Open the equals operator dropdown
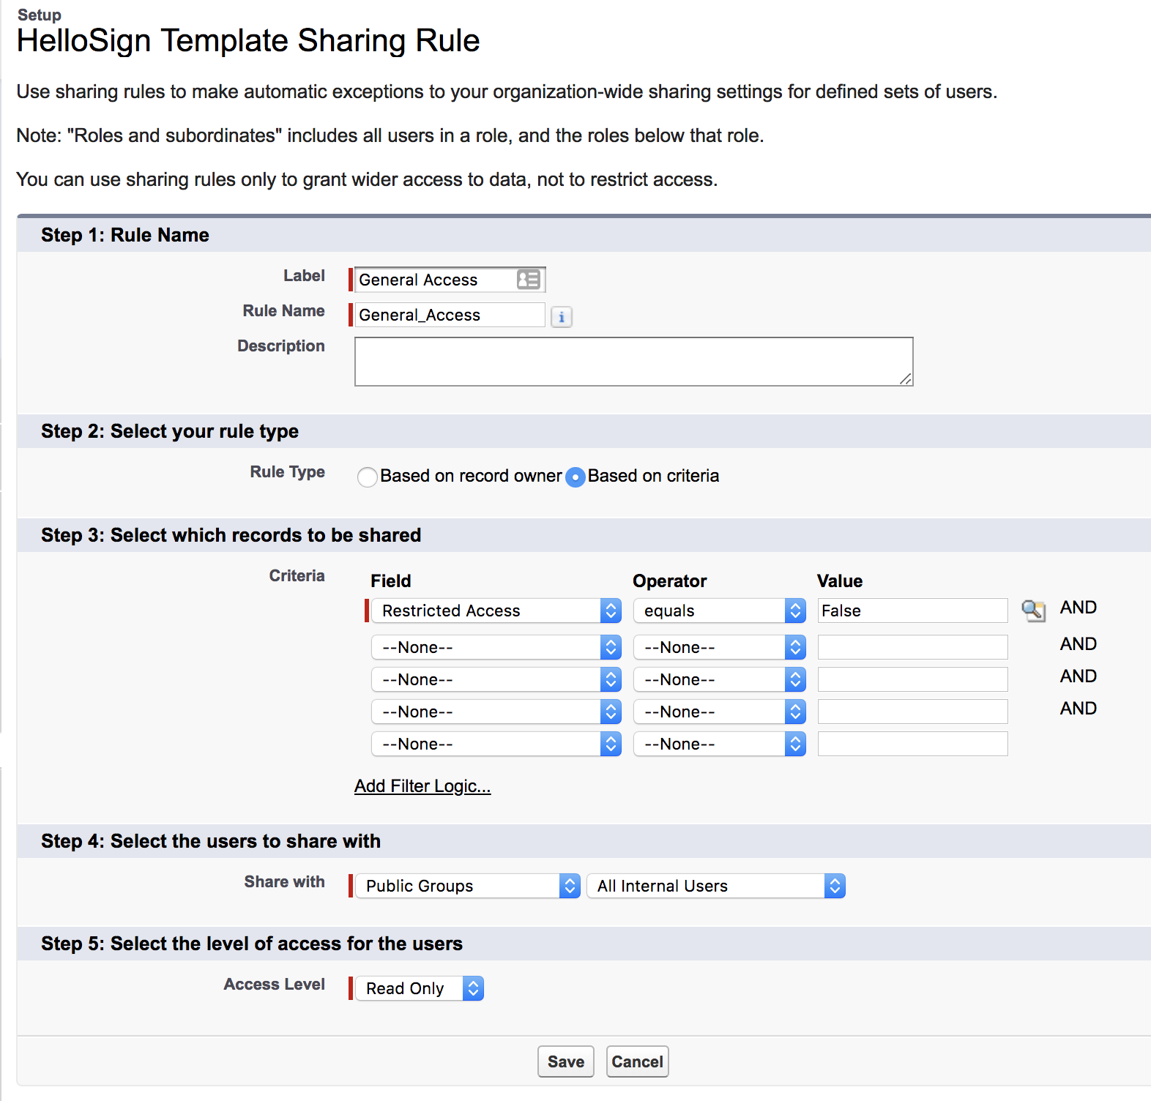 [720, 611]
